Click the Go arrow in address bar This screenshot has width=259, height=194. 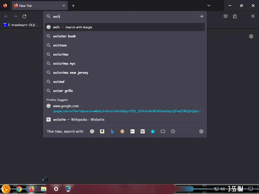point(201,16)
